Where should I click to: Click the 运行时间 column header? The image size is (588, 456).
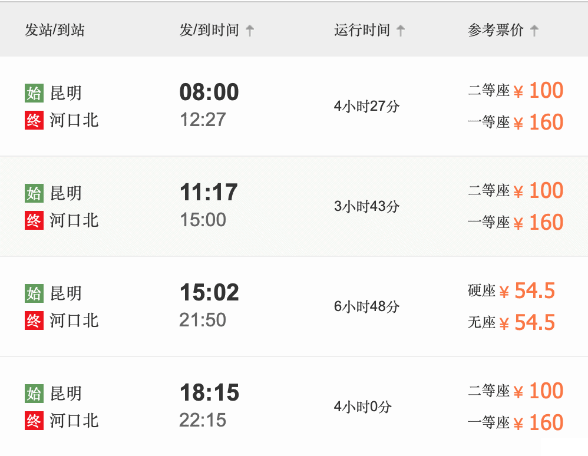pyautogui.click(x=362, y=30)
